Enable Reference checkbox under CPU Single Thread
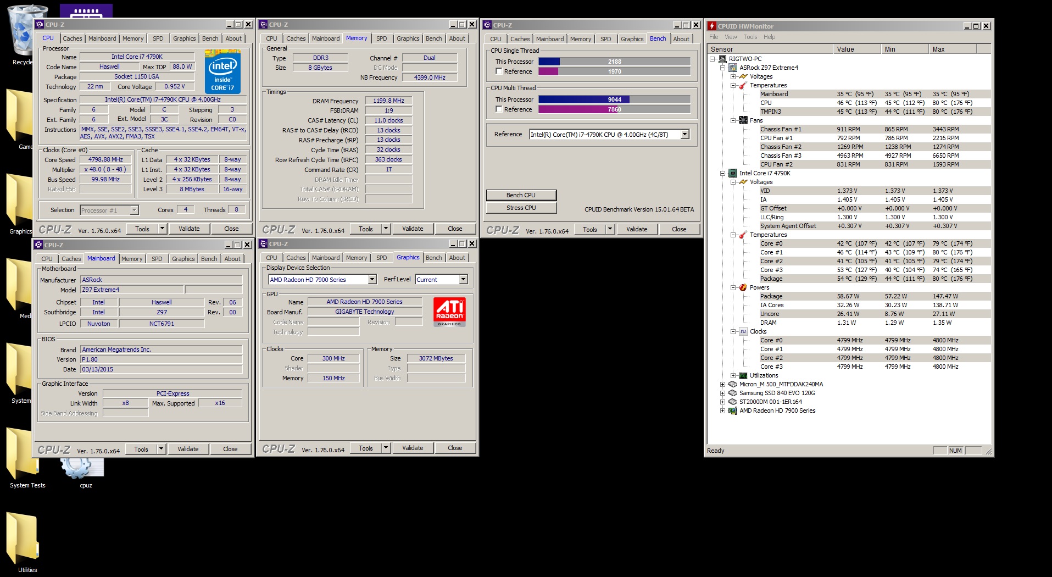This screenshot has height=577, width=1052. coord(499,71)
